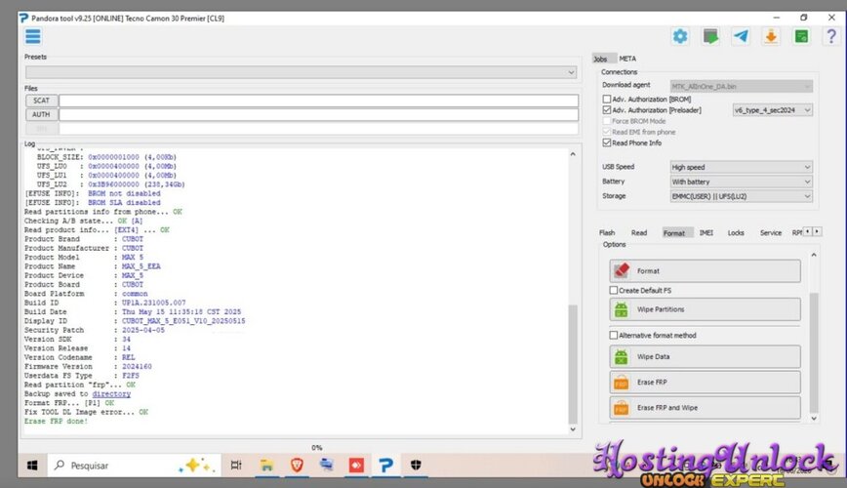847x488 pixels.
Task: Click the green screenshot toolbar icon
Action: point(801,36)
